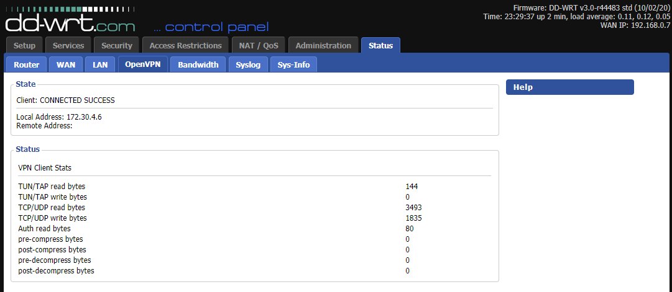Go to the Security tab
The height and width of the screenshot is (292, 672).
point(117,45)
